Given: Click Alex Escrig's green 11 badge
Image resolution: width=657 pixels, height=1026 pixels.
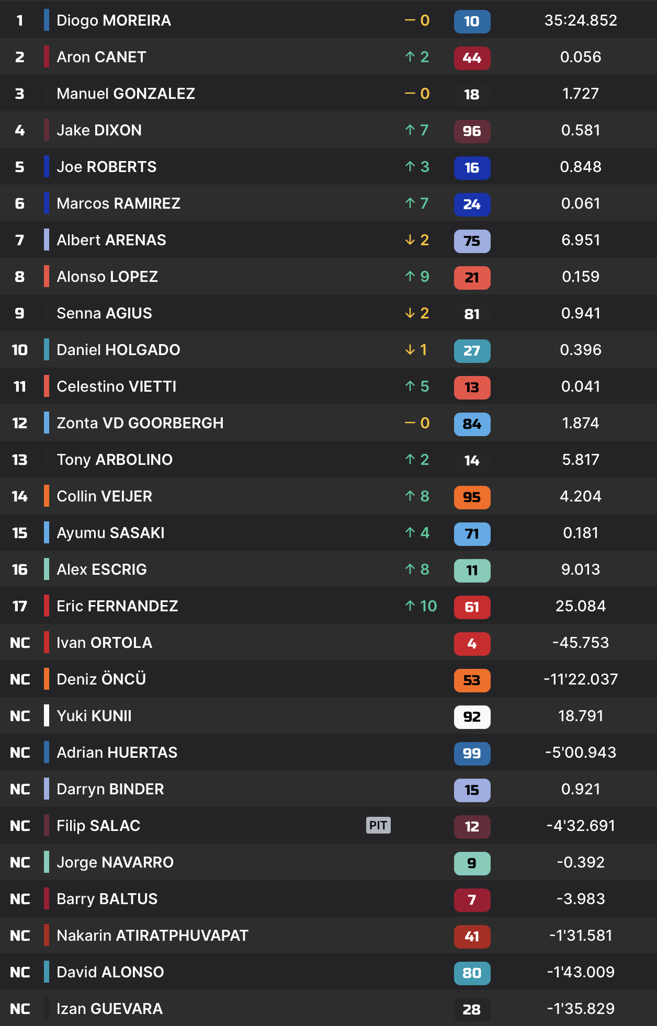Looking at the screenshot, I should [x=472, y=571].
